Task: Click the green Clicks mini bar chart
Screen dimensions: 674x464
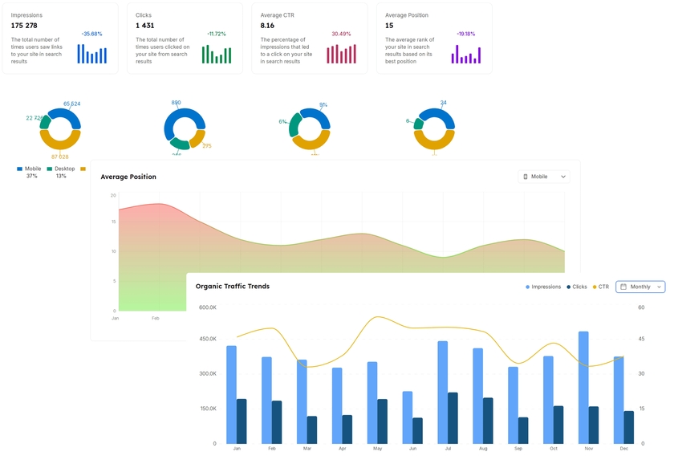Action: click(x=217, y=54)
